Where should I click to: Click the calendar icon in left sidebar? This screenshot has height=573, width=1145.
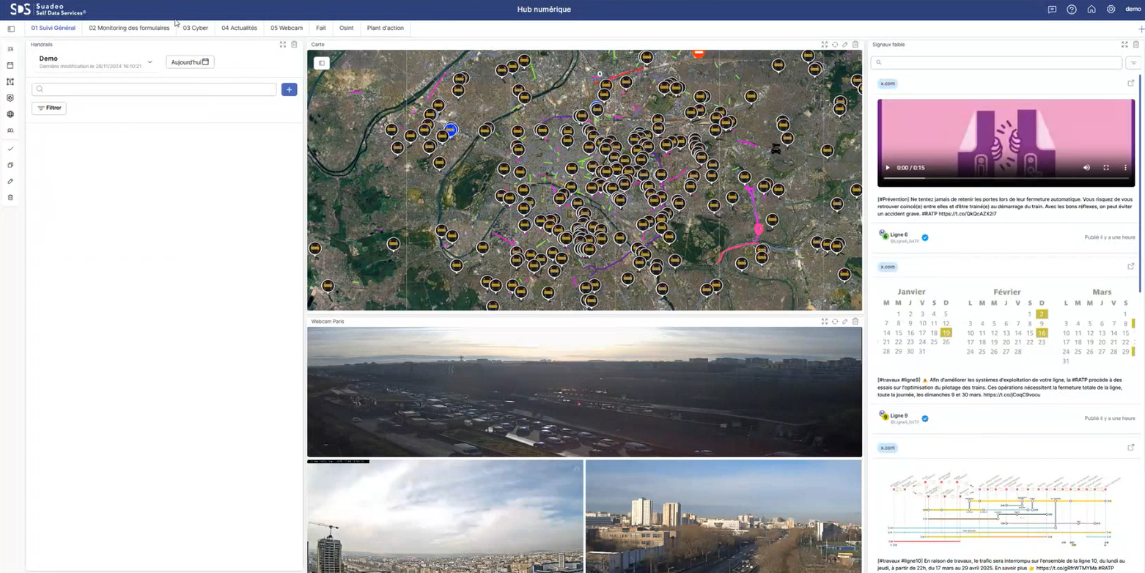pos(10,65)
